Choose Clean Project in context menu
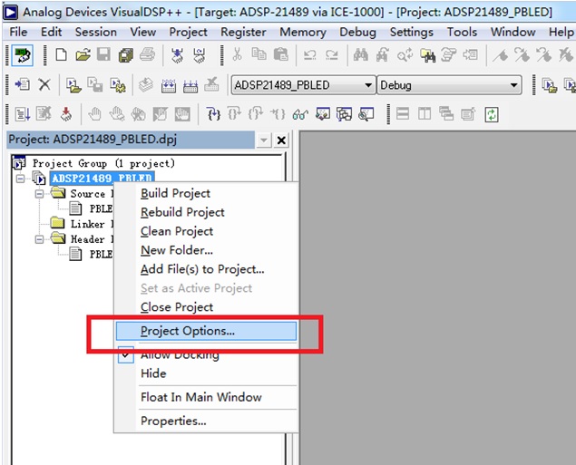Screen dimensions: 576x465 click(206, 231)
